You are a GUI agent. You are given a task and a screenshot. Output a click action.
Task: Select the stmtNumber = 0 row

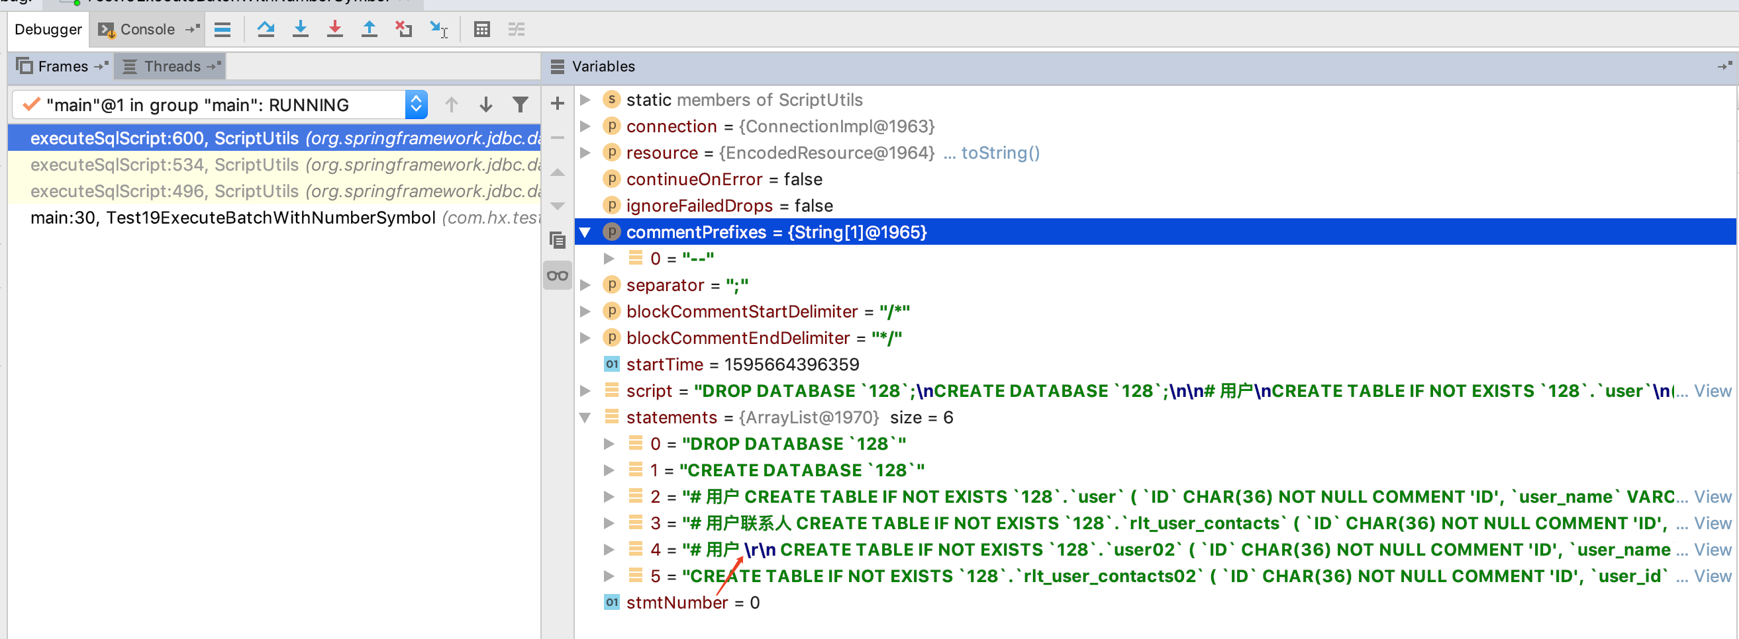(x=1155, y=602)
